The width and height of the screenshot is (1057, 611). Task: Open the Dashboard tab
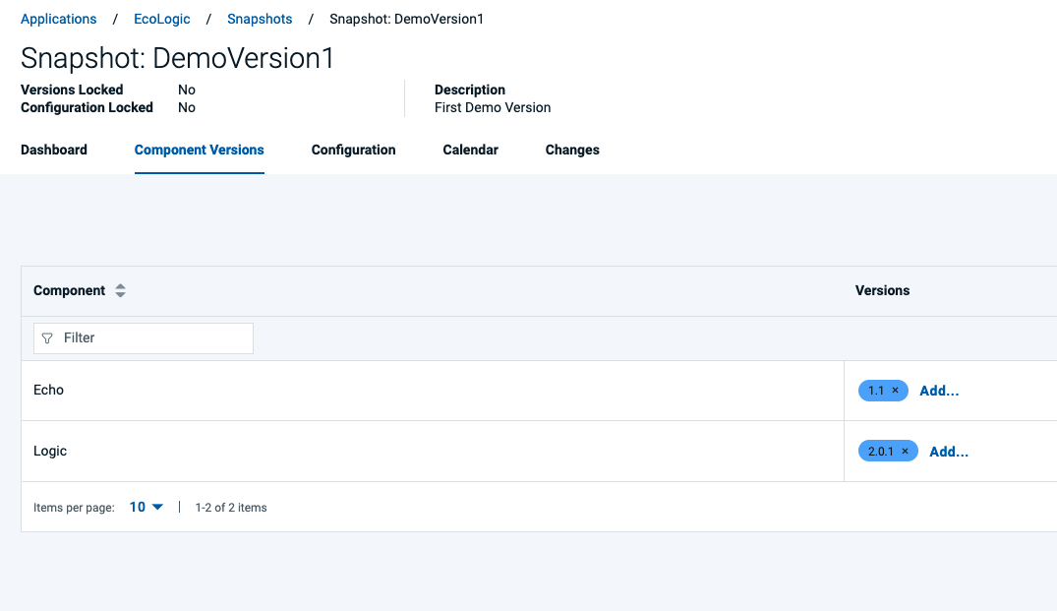pyautogui.click(x=54, y=150)
